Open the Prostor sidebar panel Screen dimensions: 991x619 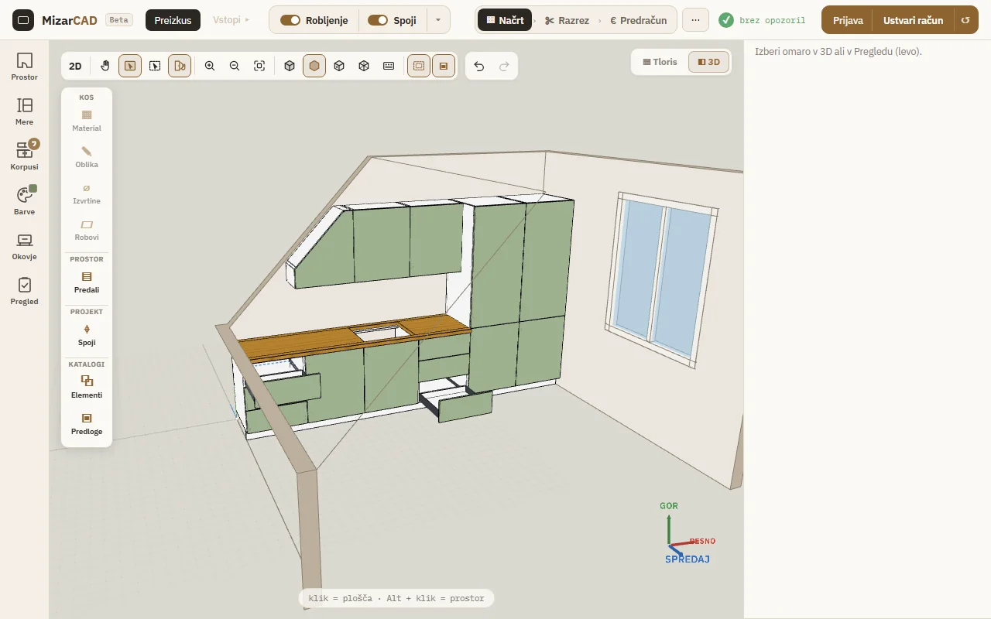point(25,67)
